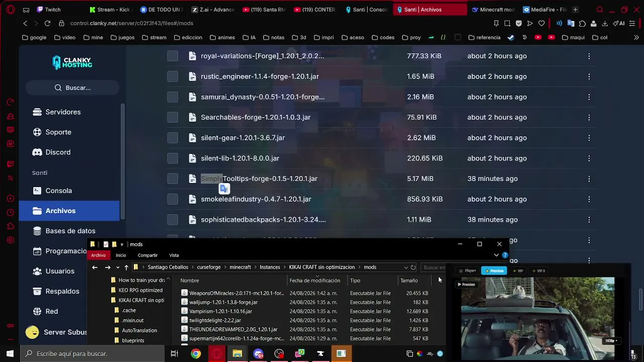This screenshot has height=362, width=644.
Task: Click the File Explorer help icon
Action: click(x=505, y=255)
